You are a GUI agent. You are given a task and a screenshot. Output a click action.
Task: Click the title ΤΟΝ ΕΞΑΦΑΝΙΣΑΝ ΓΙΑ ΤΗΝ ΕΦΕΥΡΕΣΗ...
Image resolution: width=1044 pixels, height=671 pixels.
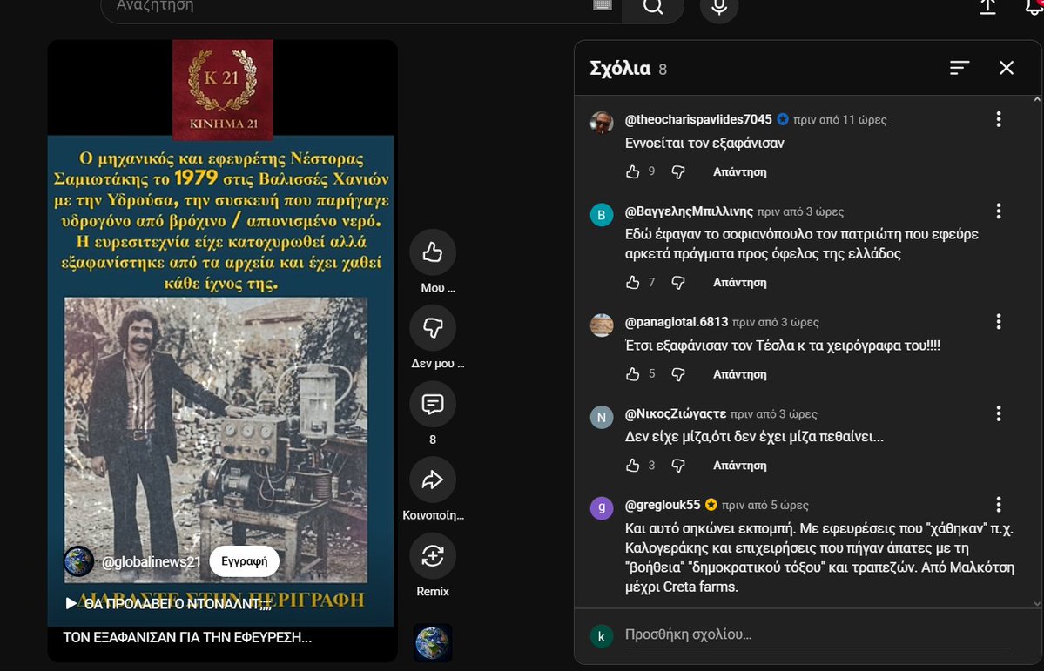point(187,638)
